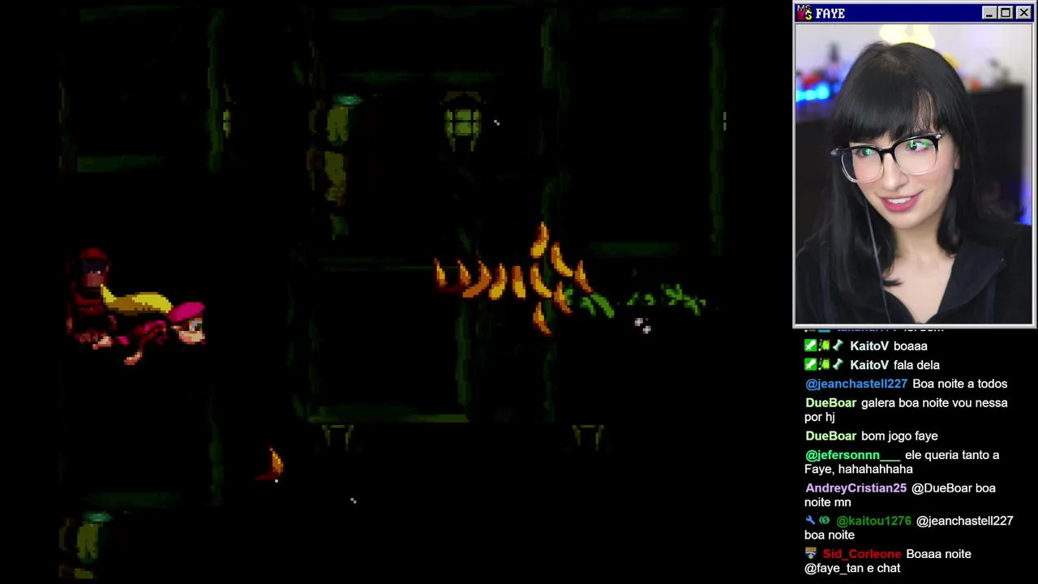Screen dimensions: 1038x584
Task: Click the green badge next to @kaitou1276
Action: pyautogui.click(x=825, y=521)
